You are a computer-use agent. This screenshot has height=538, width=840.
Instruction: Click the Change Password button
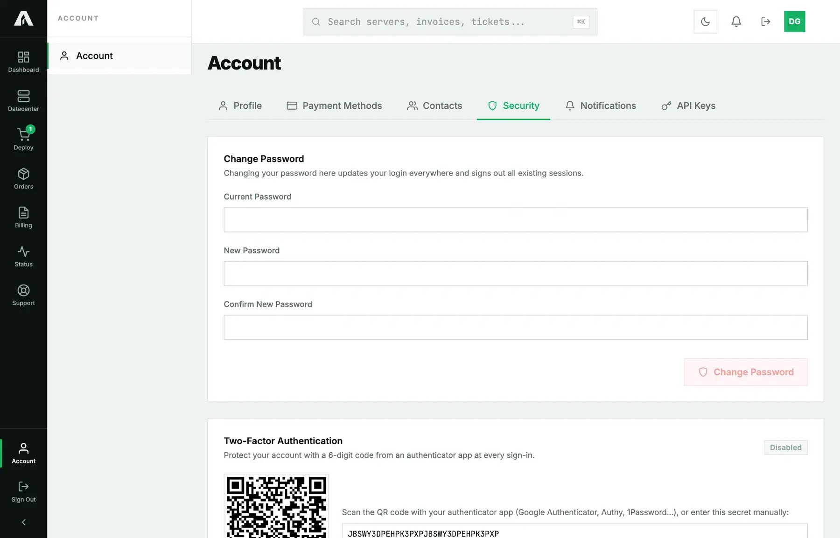point(746,372)
